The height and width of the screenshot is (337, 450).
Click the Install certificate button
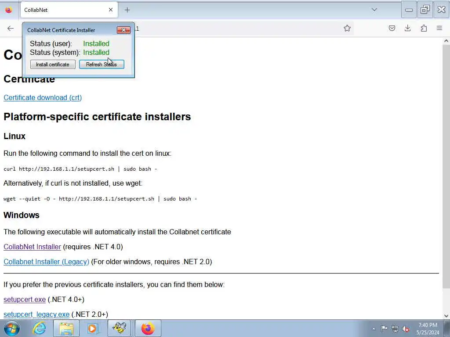[53, 65]
